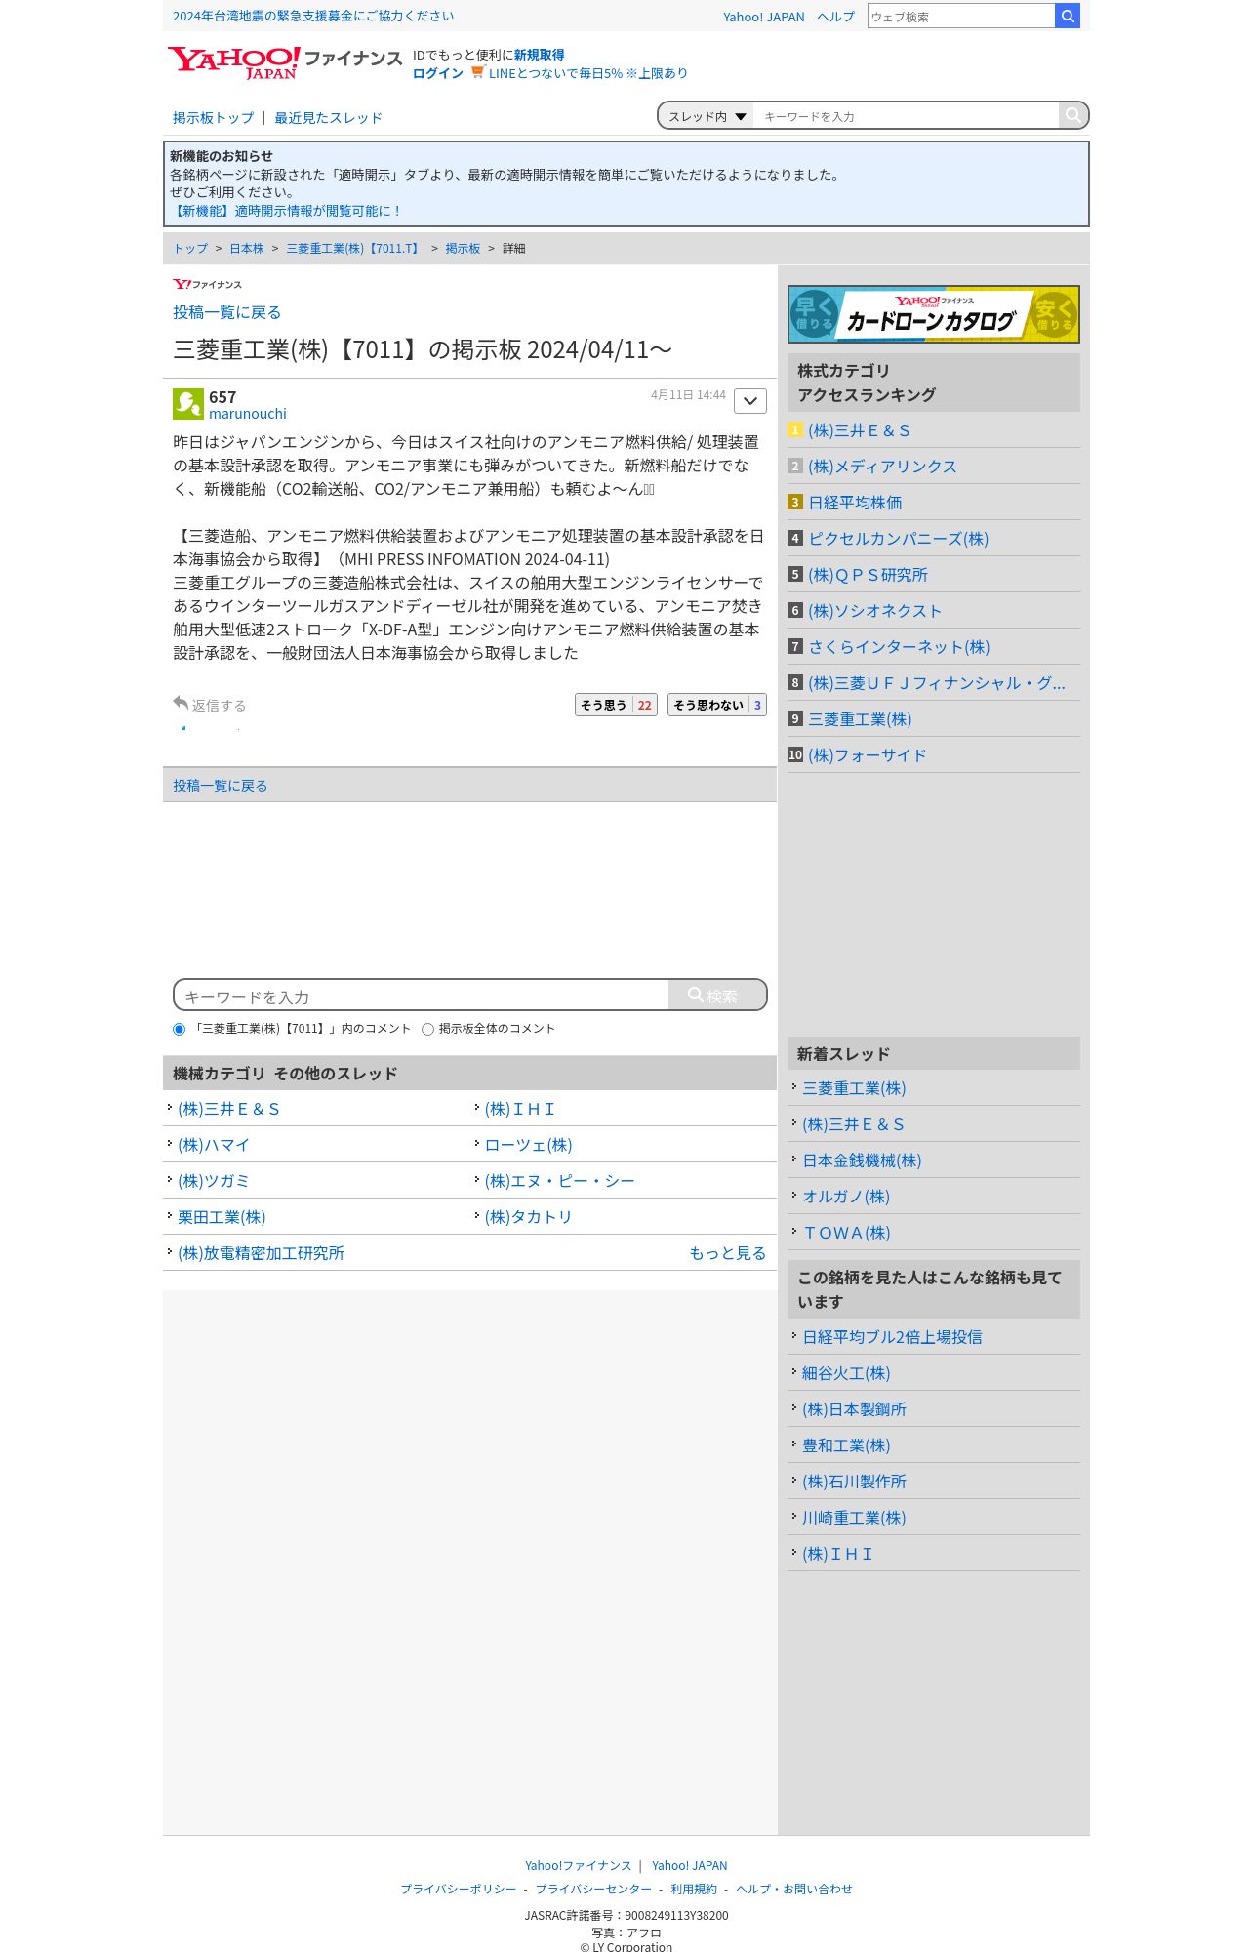Click the blue web search magnifier button
1253x1952 pixels.
(1068, 16)
